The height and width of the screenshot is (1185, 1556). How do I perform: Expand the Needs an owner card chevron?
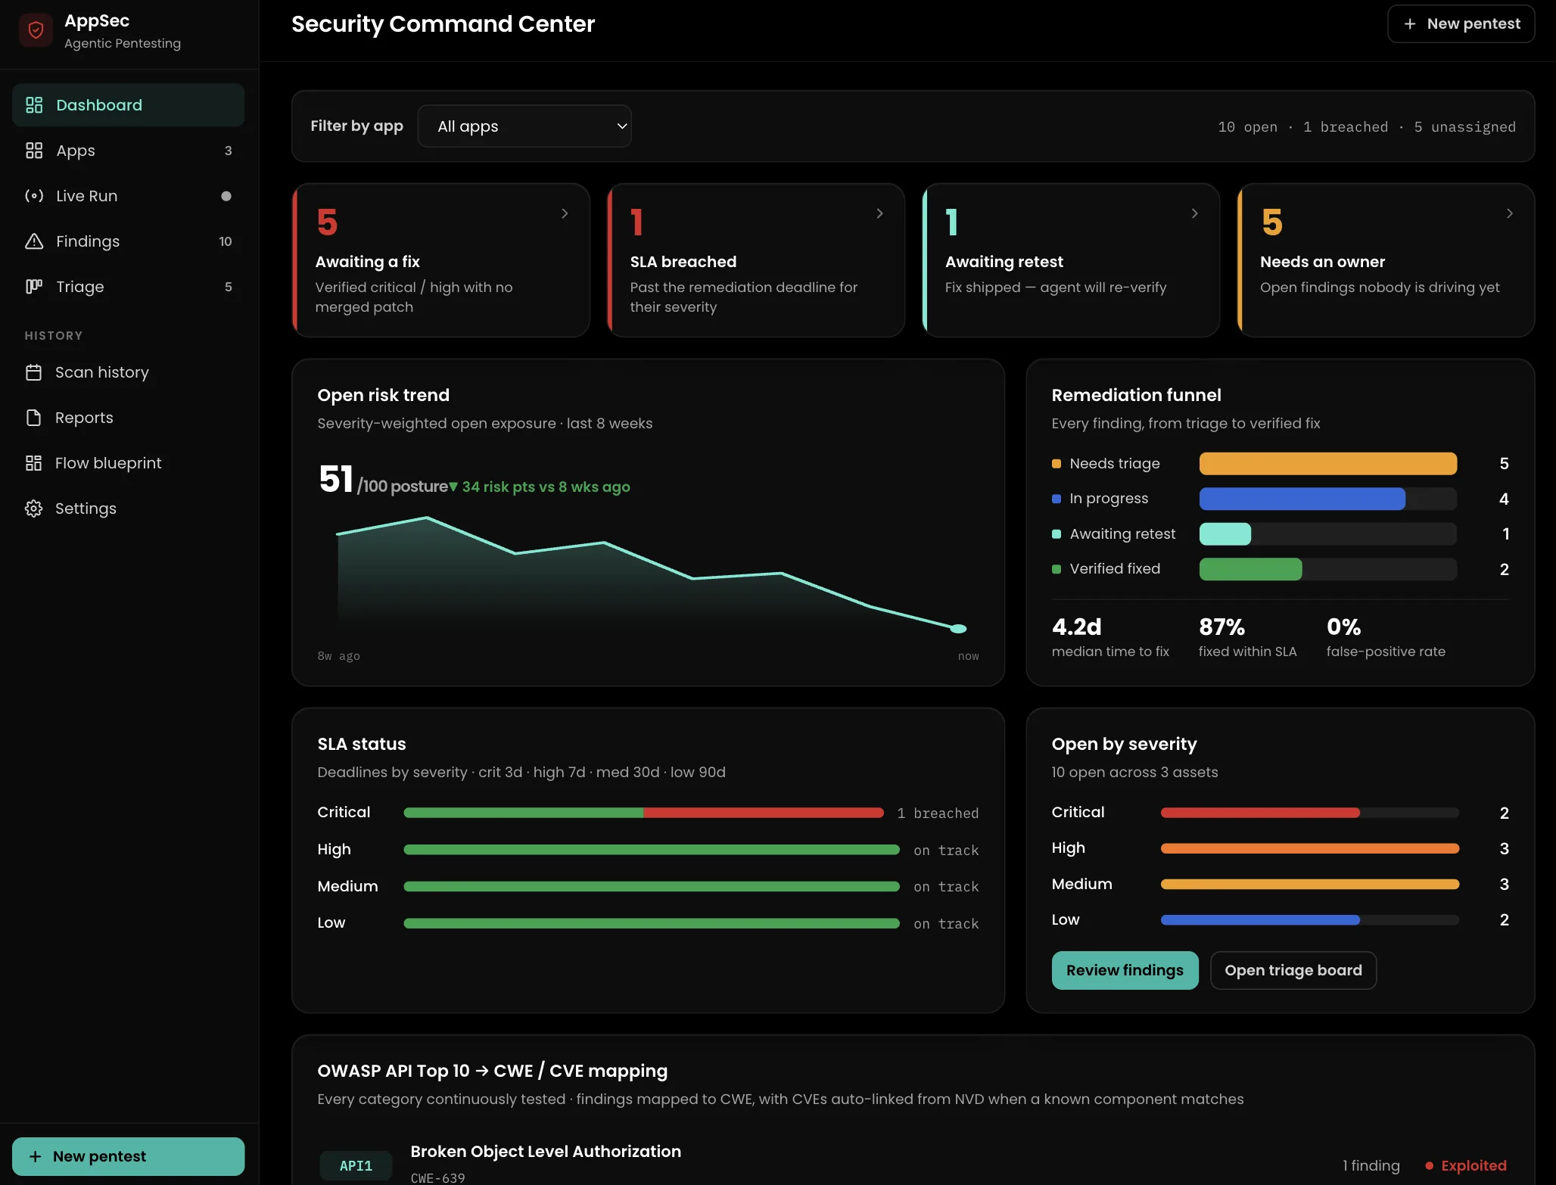coord(1509,213)
